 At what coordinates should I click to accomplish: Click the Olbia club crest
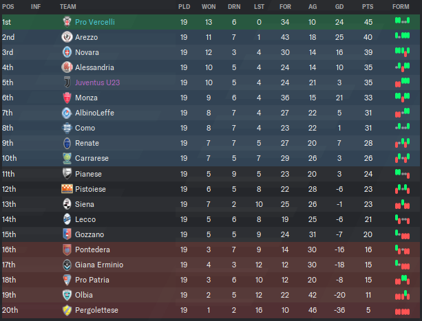(x=67, y=295)
